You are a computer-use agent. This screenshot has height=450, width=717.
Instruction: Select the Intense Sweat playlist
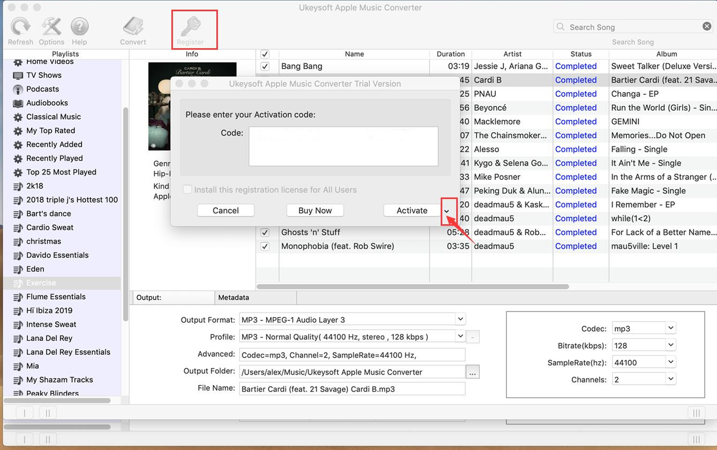51,325
